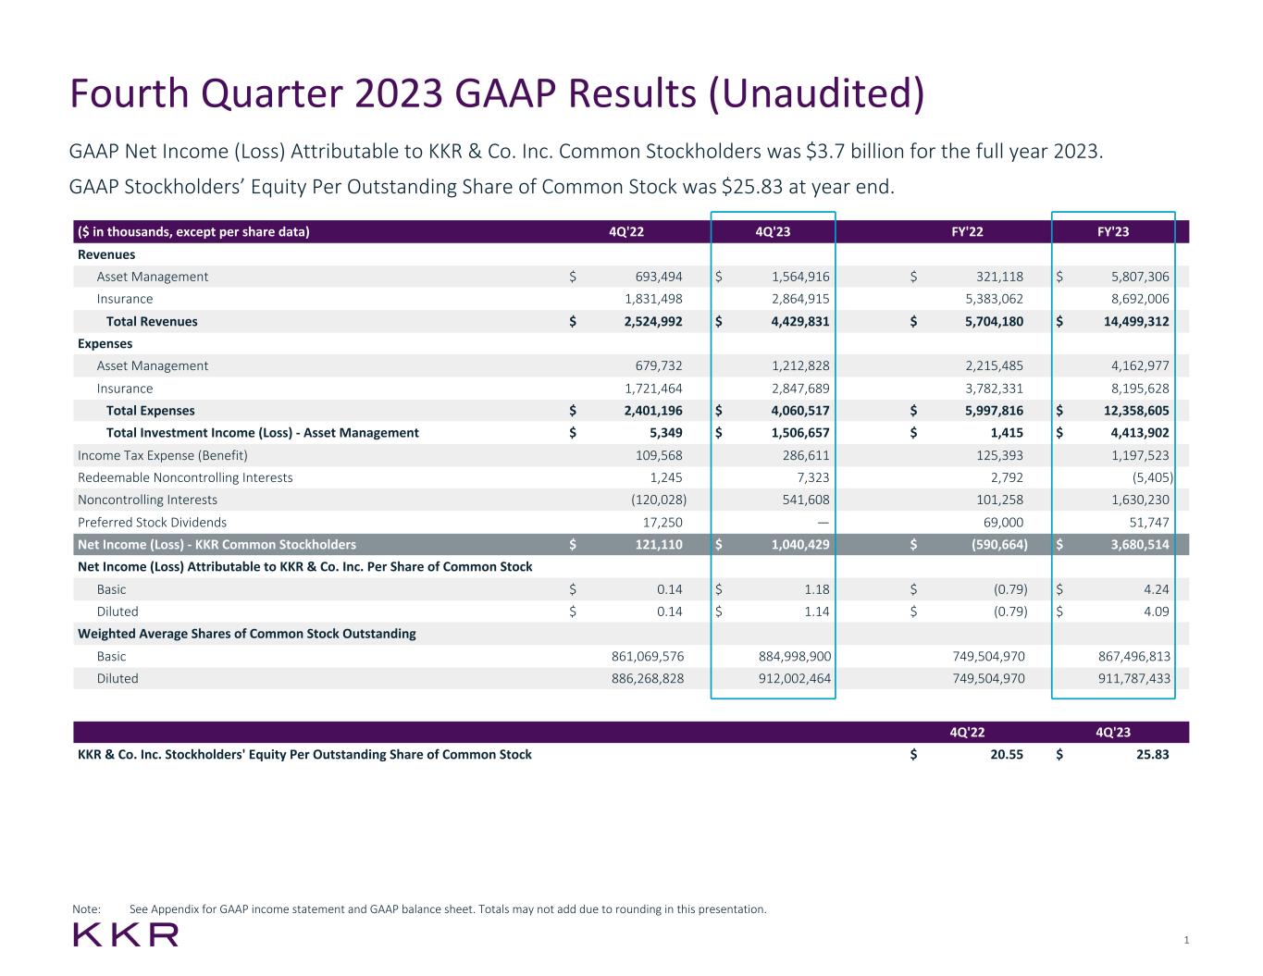The image size is (1263, 976).
Task: Click the FY'22 column header
Action: pyautogui.click(x=967, y=232)
